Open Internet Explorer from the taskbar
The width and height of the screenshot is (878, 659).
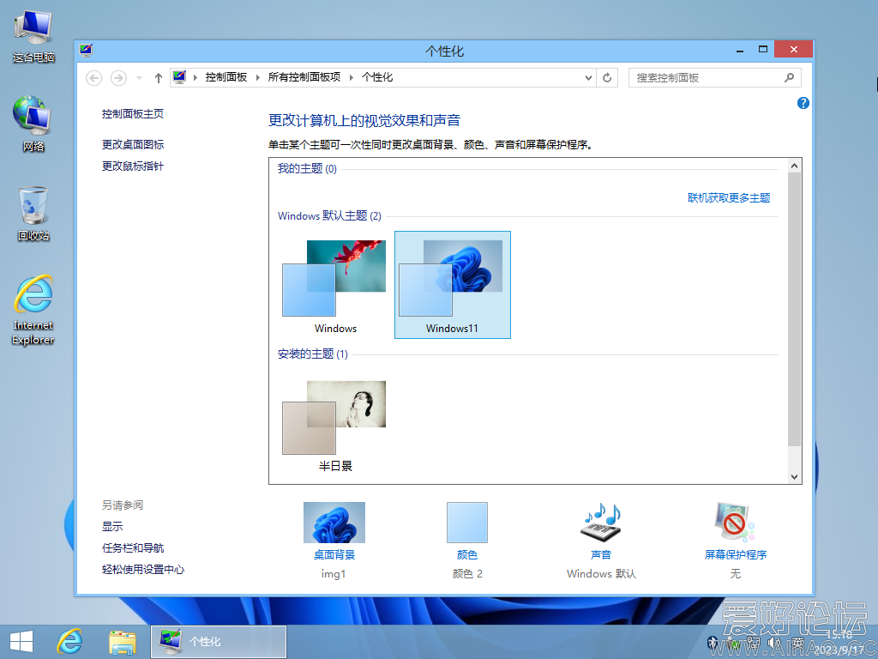(69, 641)
